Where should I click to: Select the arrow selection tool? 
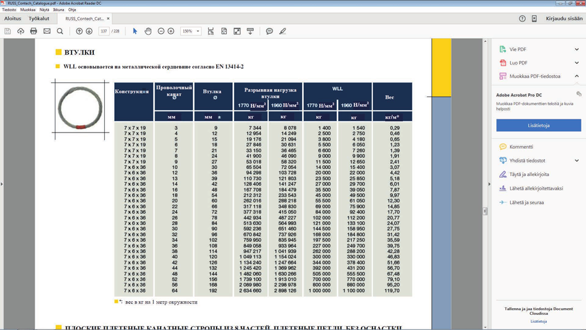point(135,31)
